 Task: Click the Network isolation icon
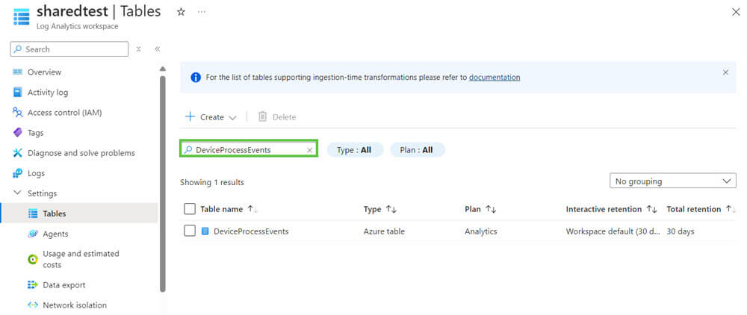pyautogui.click(x=33, y=305)
